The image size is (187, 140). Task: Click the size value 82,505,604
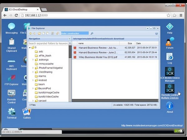[x=130, y=53]
